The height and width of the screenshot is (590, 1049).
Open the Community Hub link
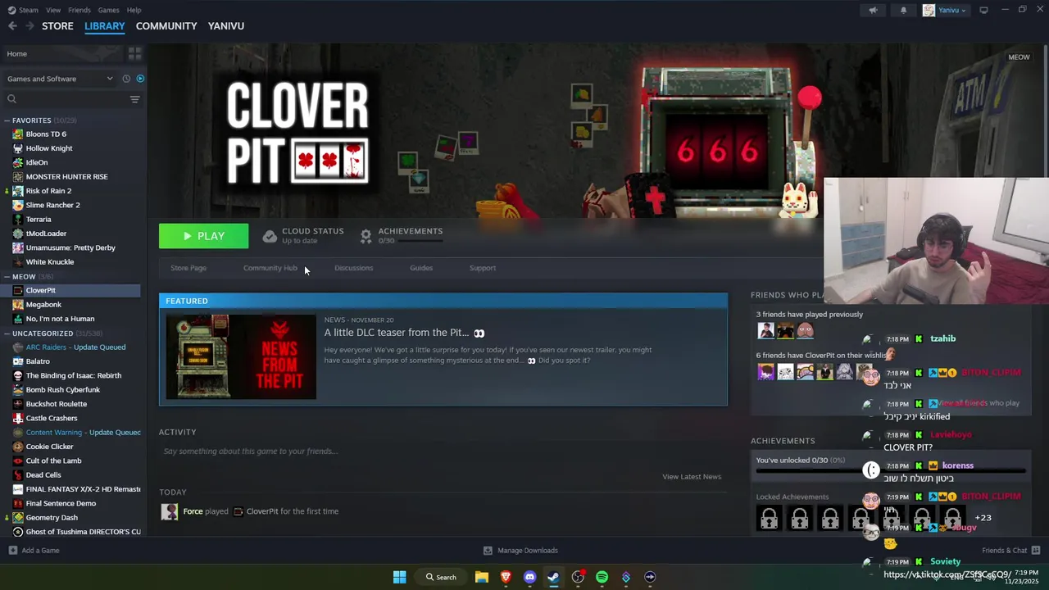pyautogui.click(x=270, y=268)
